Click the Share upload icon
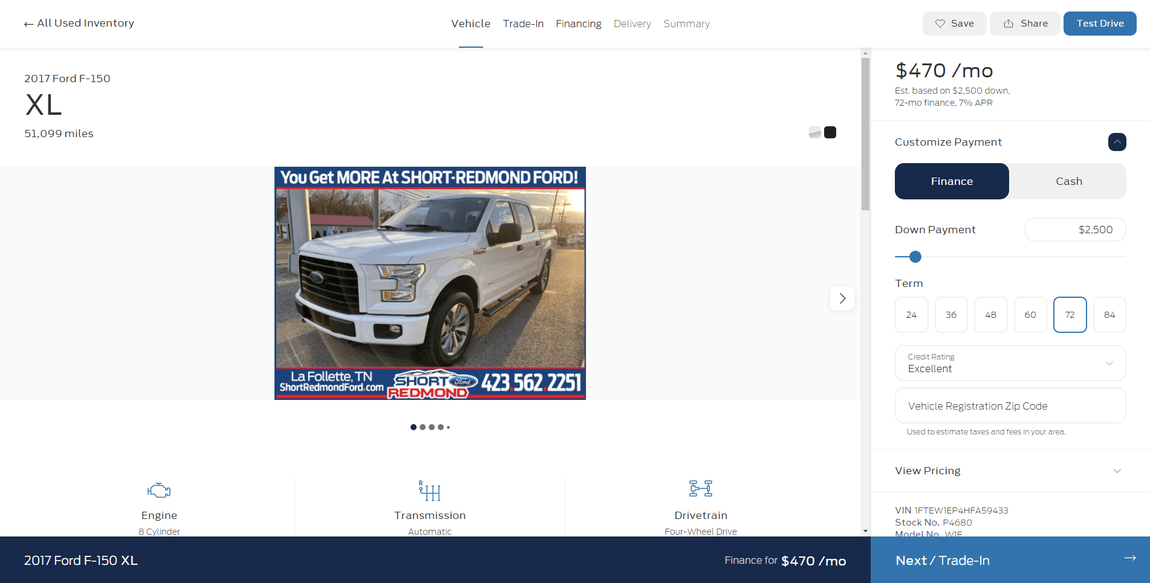 [1007, 23]
